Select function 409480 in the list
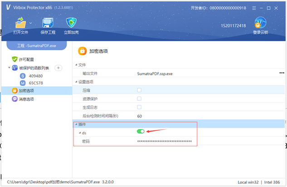This screenshot has height=187, width=287. [36, 76]
